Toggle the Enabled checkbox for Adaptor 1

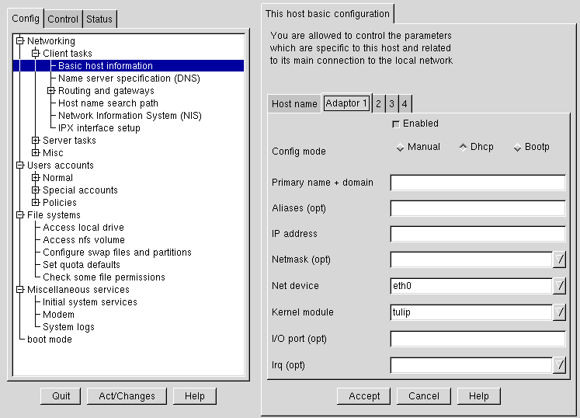[x=396, y=124]
